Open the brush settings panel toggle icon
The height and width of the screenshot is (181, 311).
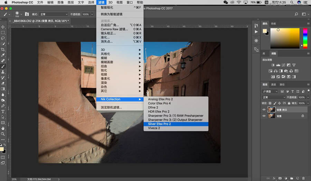(27, 14)
